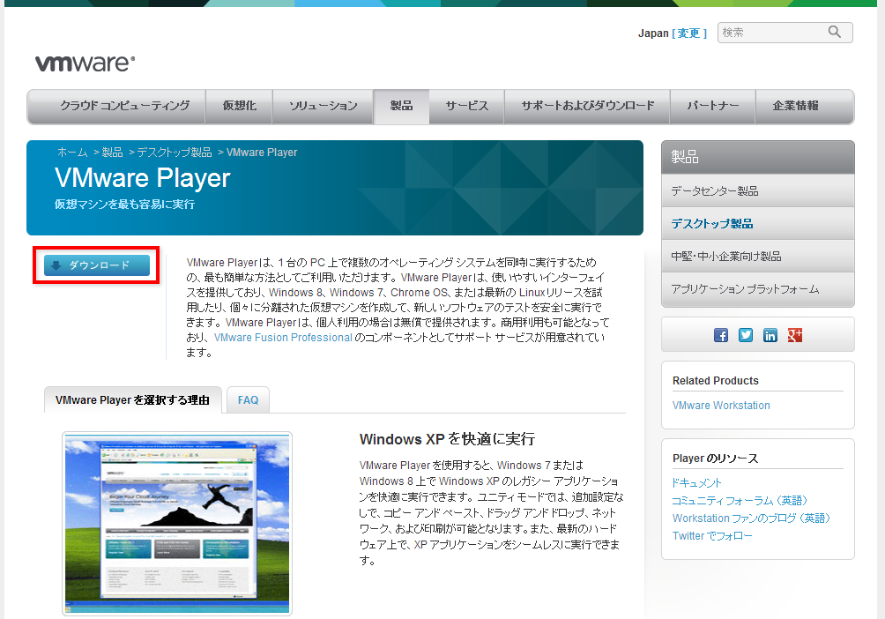Screen dimensions: 885x619
Task: Open the ドキュメント resource link
Action: tap(696, 483)
